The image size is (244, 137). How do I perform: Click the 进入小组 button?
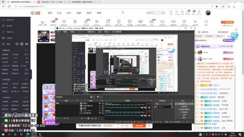tap(124, 126)
